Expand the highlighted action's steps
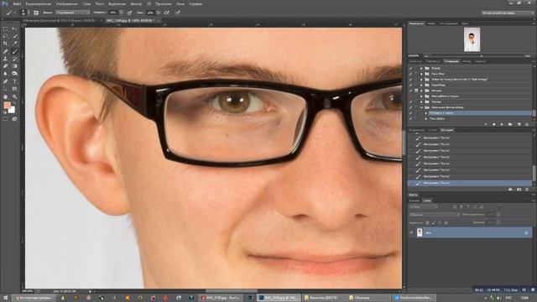Screen dimensions: 537x302 coord(426,113)
